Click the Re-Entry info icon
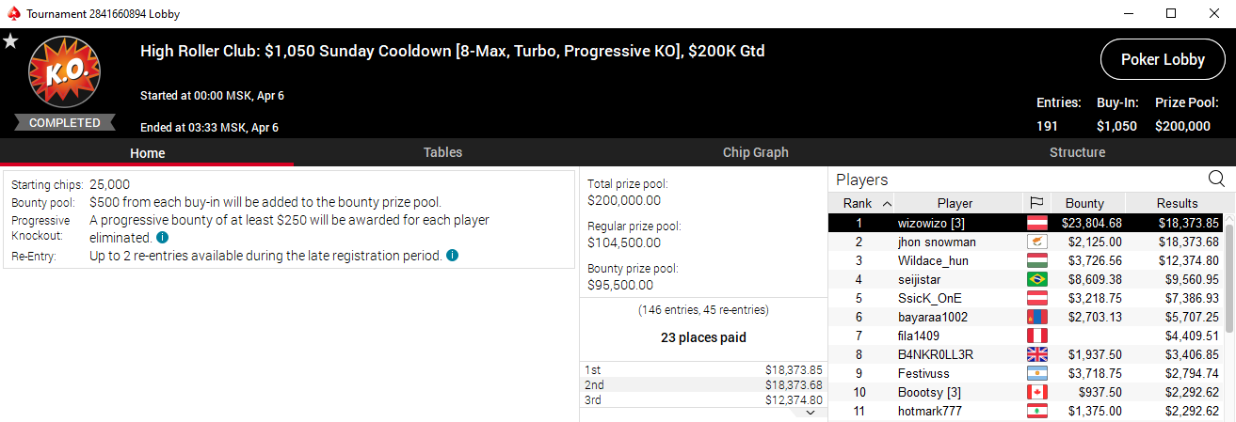Image resolution: width=1236 pixels, height=422 pixels. [x=453, y=256]
